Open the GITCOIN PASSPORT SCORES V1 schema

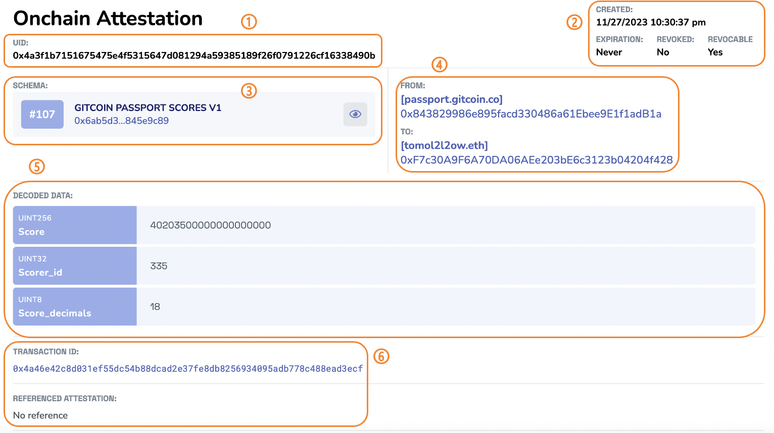[148, 107]
